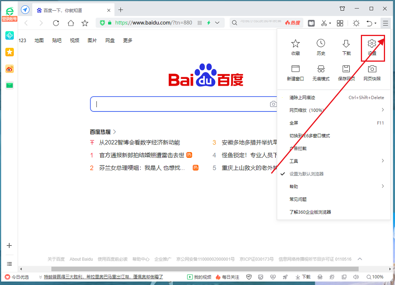Open the green clover sidebar app

tap(10, 36)
